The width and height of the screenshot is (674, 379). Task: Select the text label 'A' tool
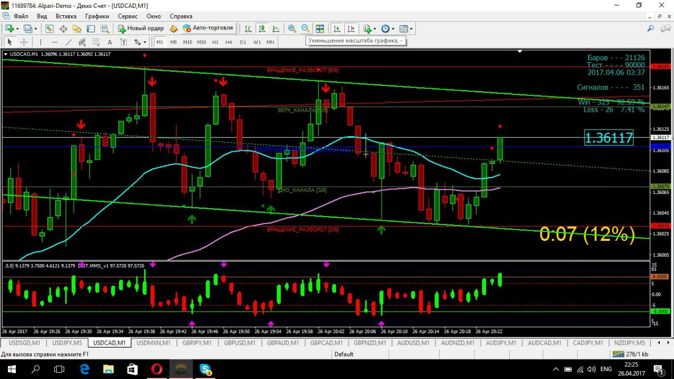(x=110, y=42)
